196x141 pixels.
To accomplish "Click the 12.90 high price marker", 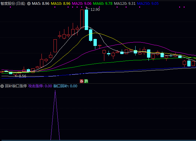I will coord(95,10).
